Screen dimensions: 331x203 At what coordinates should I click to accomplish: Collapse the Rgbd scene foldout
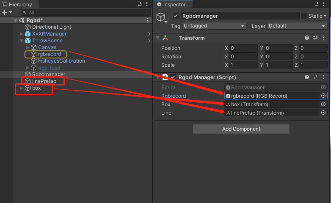15,20
